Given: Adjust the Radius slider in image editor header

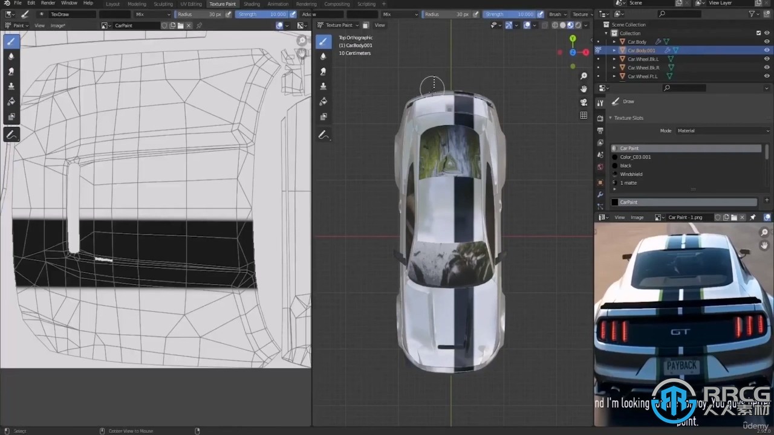Looking at the screenshot, I should pos(198,14).
